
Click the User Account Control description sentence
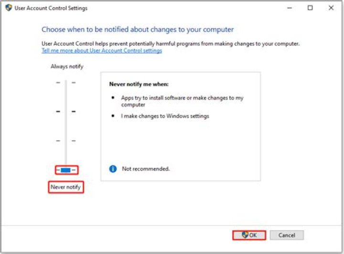[171, 44]
